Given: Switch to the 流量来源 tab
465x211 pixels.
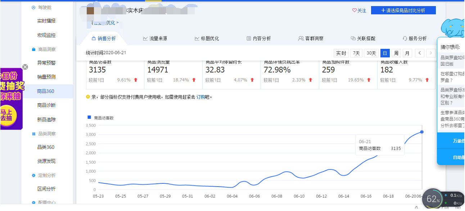Looking at the screenshot, I should (155, 38).
